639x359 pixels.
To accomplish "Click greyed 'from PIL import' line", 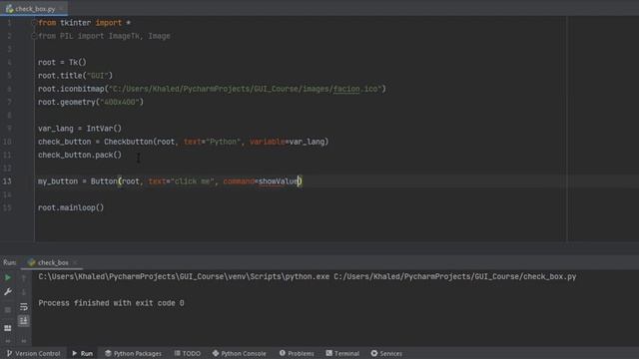I will tap(104, 36).
